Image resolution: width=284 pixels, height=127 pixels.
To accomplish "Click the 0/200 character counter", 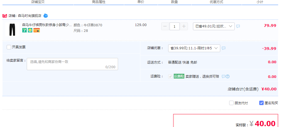I will [x=111, y=67].
